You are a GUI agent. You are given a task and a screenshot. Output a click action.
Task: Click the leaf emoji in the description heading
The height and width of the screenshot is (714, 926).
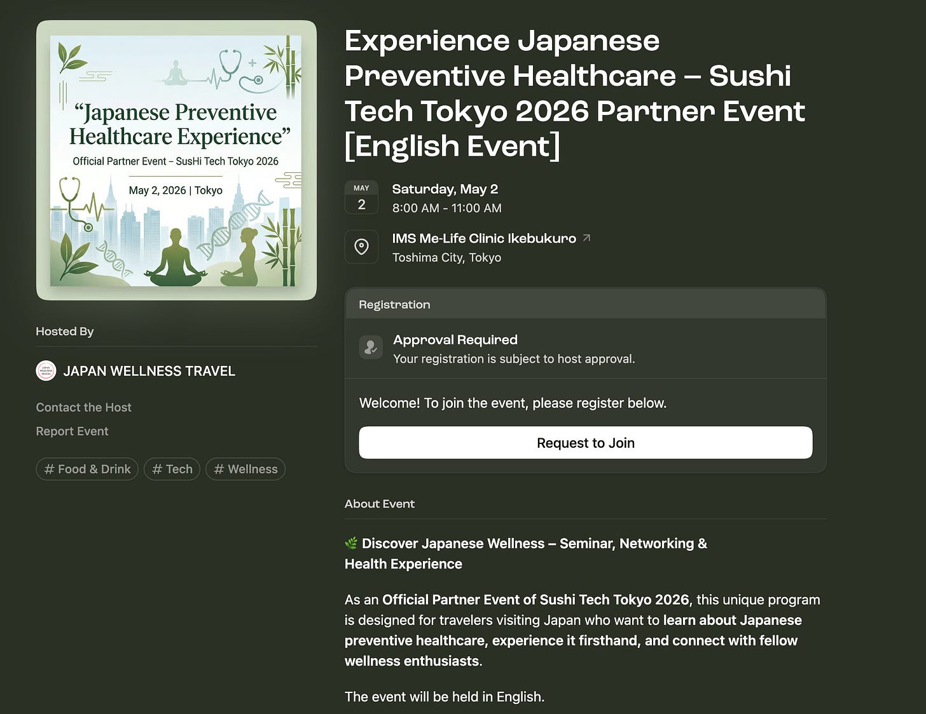pos(351,543)
